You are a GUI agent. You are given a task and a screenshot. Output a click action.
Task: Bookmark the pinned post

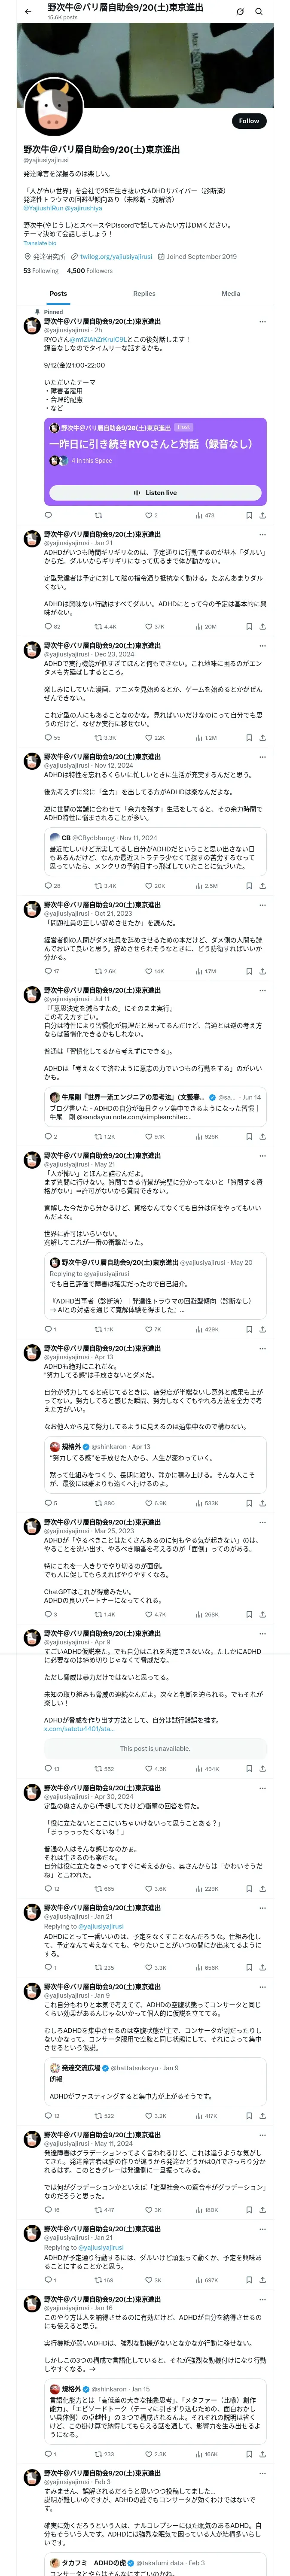tap(249, 516)
